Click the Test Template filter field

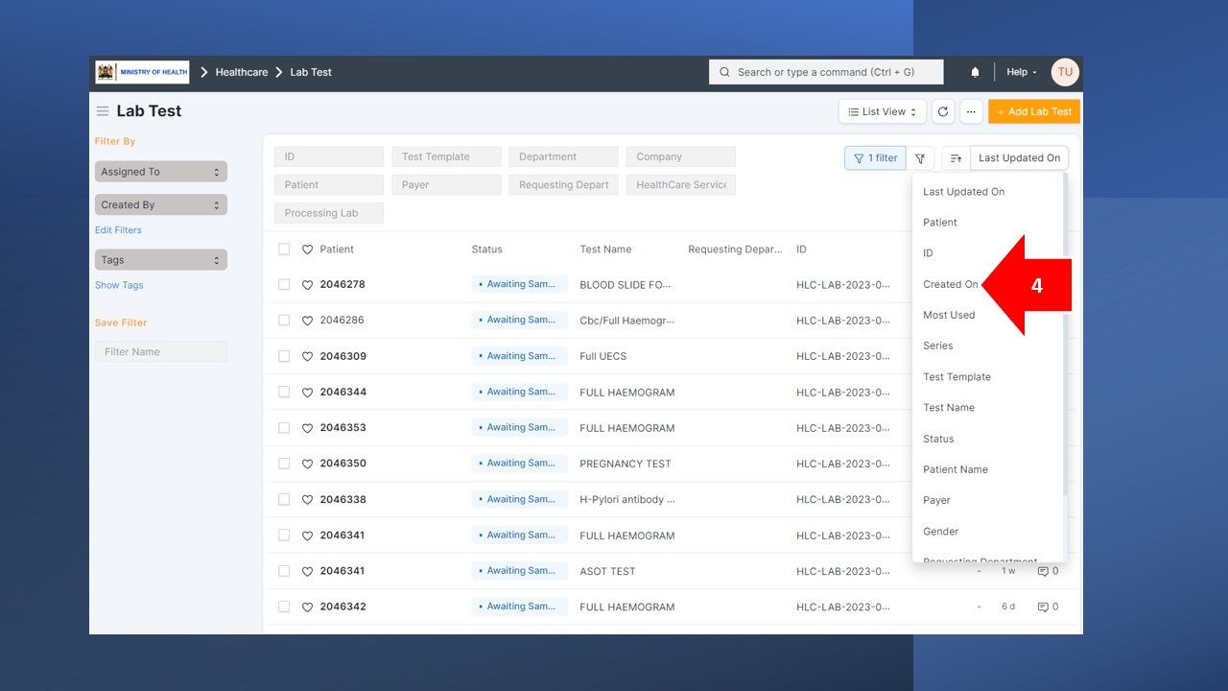[446, 156]
